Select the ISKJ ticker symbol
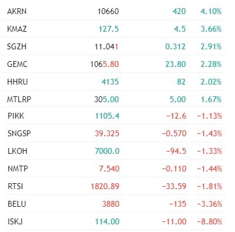The image size is (235, 232). click(15, 221)
